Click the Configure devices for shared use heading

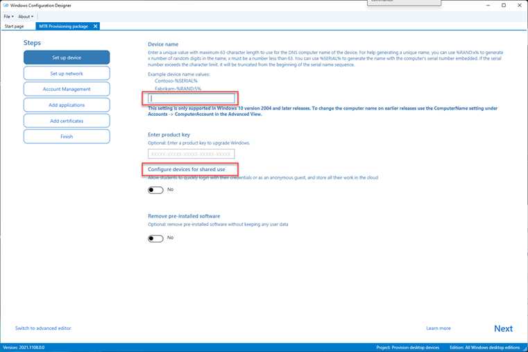point(187,169)
